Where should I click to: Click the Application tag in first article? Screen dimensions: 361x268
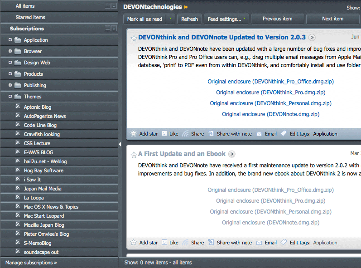[x=325, y=134]
